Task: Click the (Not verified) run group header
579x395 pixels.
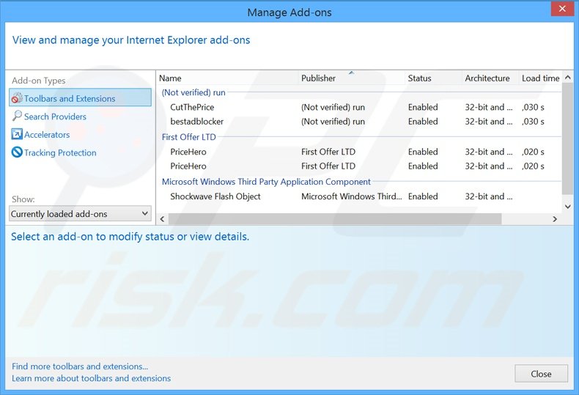Action: coord(193,92)
